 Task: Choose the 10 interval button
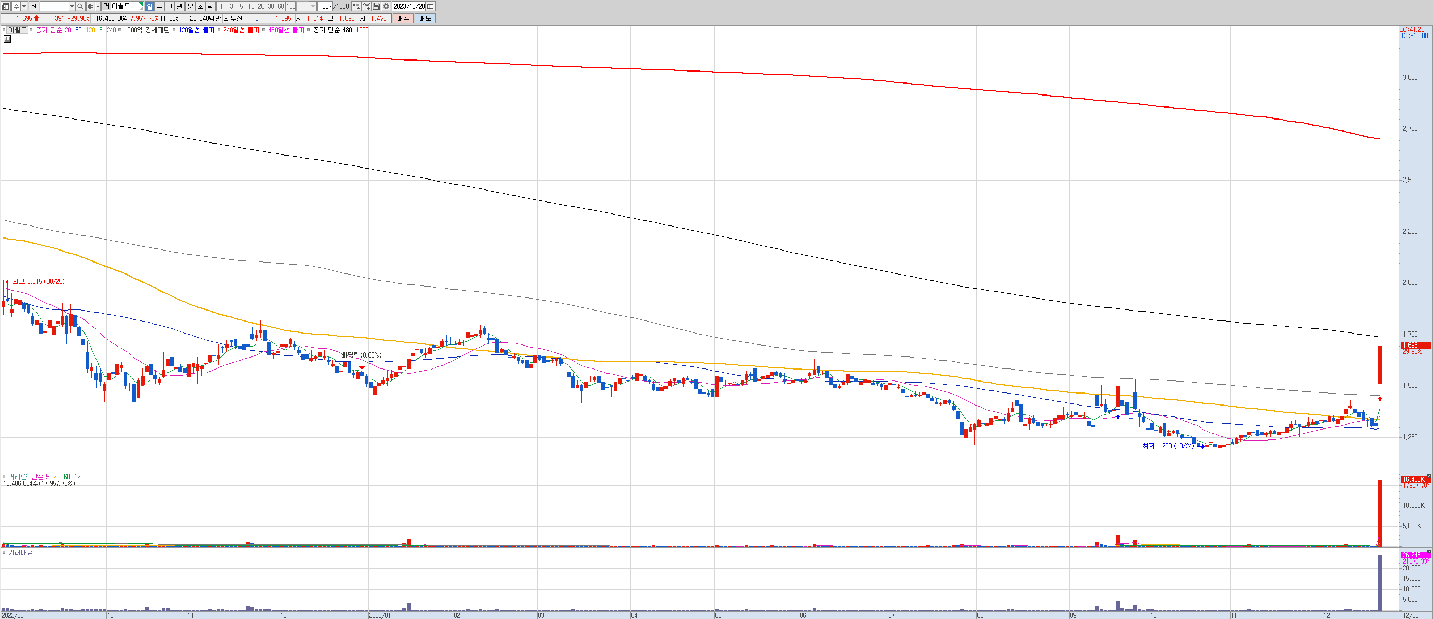click(x=252, y=6)
